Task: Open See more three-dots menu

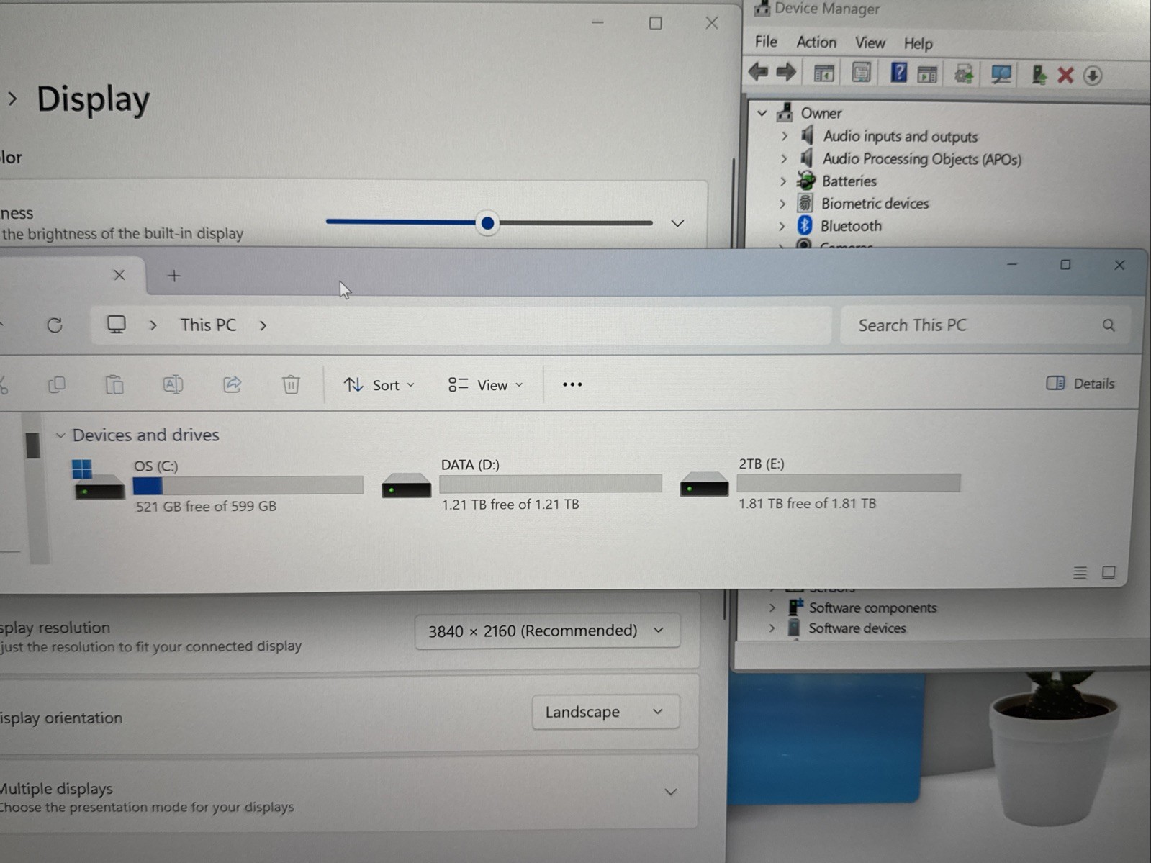Action: (x=572, y=384)
